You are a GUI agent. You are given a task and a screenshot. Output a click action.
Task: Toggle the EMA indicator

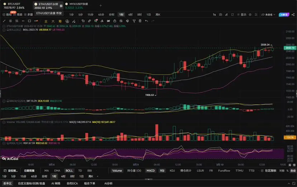click(57, 171)
